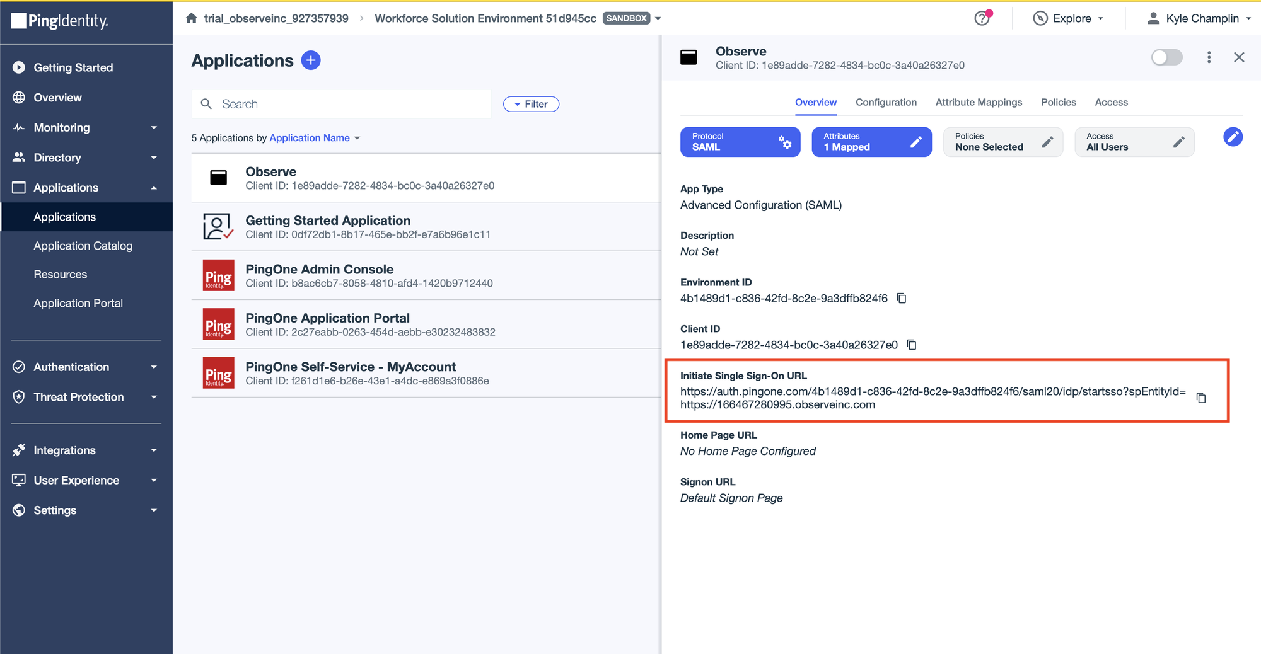Click the Policies None Selected card
This screenshot has width=1261, height=654.
click(1002, 142)
